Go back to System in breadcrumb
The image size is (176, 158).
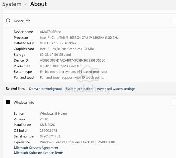[x=12, y=4]
